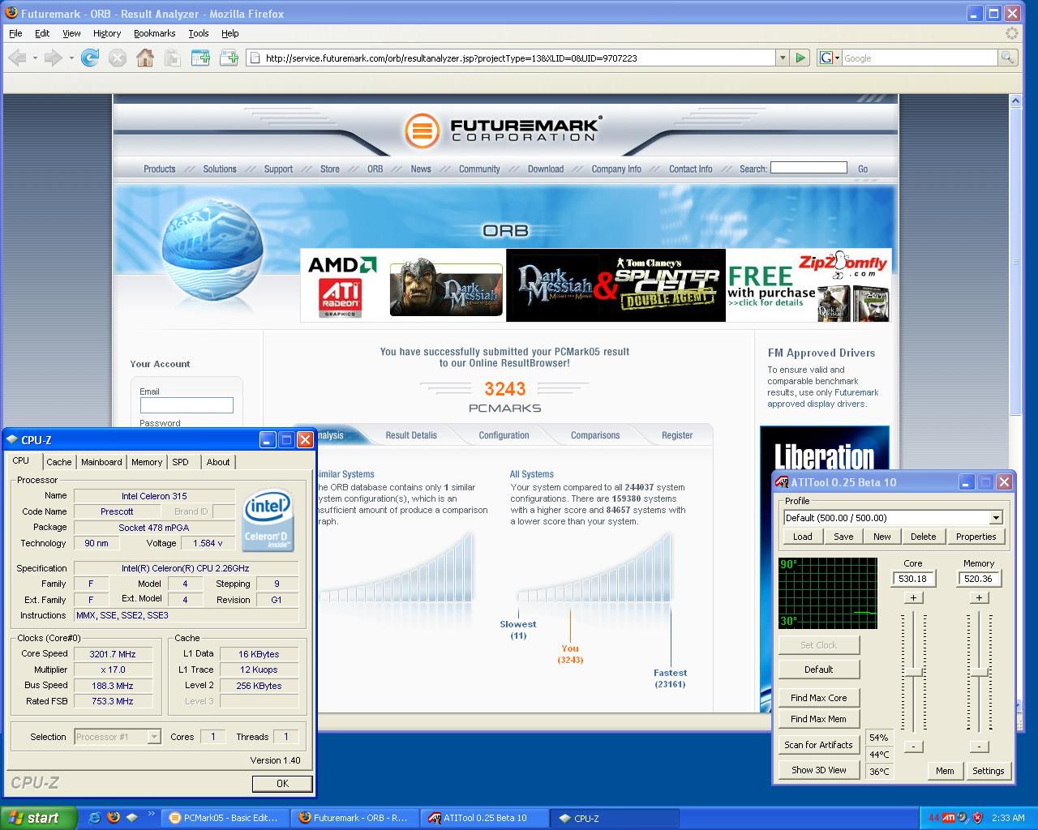Switch to CPU-Z Mainboard tab
Image resolution: width=1038 pixels, height=830 pixels.
click(101, 462)
